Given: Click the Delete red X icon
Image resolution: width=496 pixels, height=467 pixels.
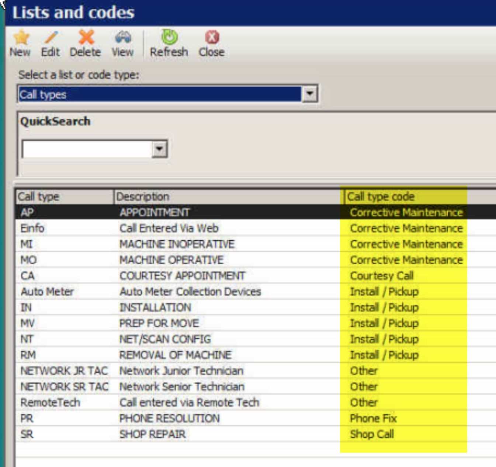Looking at the screenshot, I should (x=86, y=37).
